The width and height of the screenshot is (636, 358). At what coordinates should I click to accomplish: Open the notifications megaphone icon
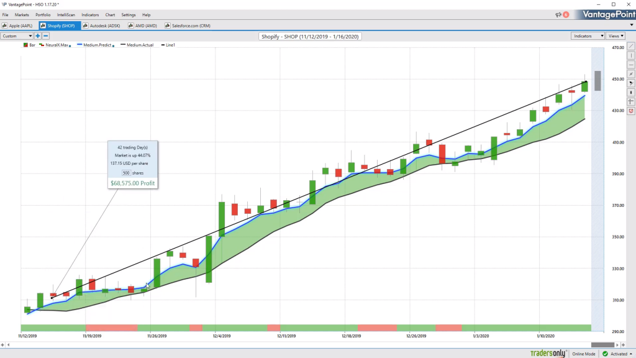pyautogui.click(x=558, y=15)
